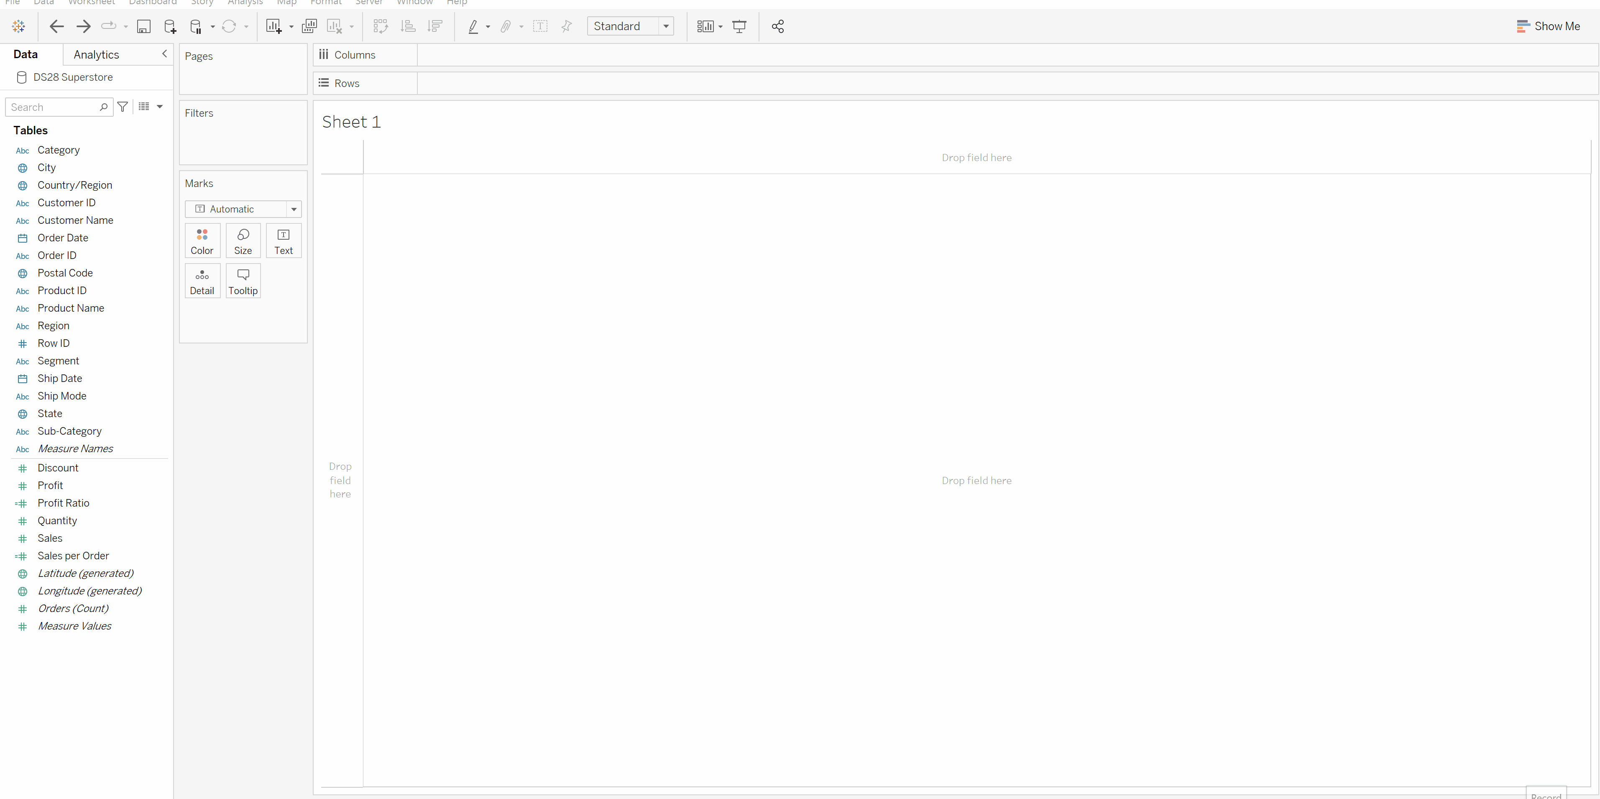Click the Save workbook icon
The image size is (1600, 799).
[x=143, y=26]
